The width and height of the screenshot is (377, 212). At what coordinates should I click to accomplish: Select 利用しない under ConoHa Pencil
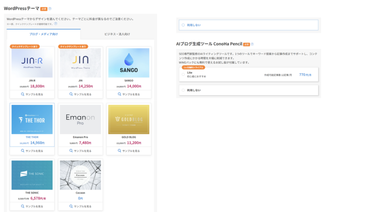[x=183, y=90]
